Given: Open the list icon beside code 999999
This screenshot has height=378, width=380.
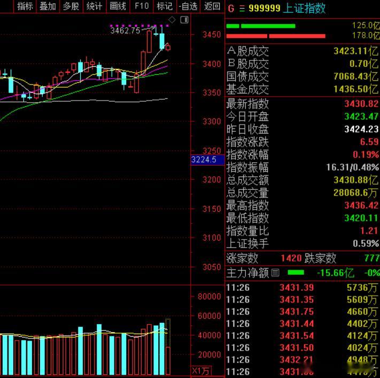Looking at the screenshot, I should [x=242, y=9].
